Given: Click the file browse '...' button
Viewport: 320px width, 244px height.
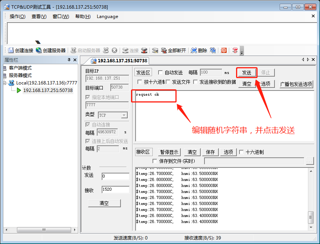Looking at the screenshot, I should [310, 161].
